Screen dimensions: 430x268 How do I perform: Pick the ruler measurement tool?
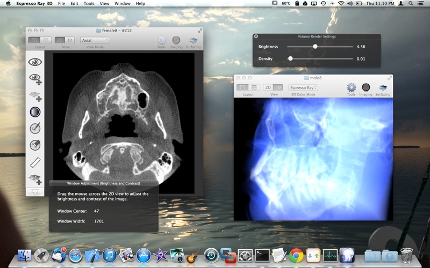pyautogui.click(x=35, y=161)
